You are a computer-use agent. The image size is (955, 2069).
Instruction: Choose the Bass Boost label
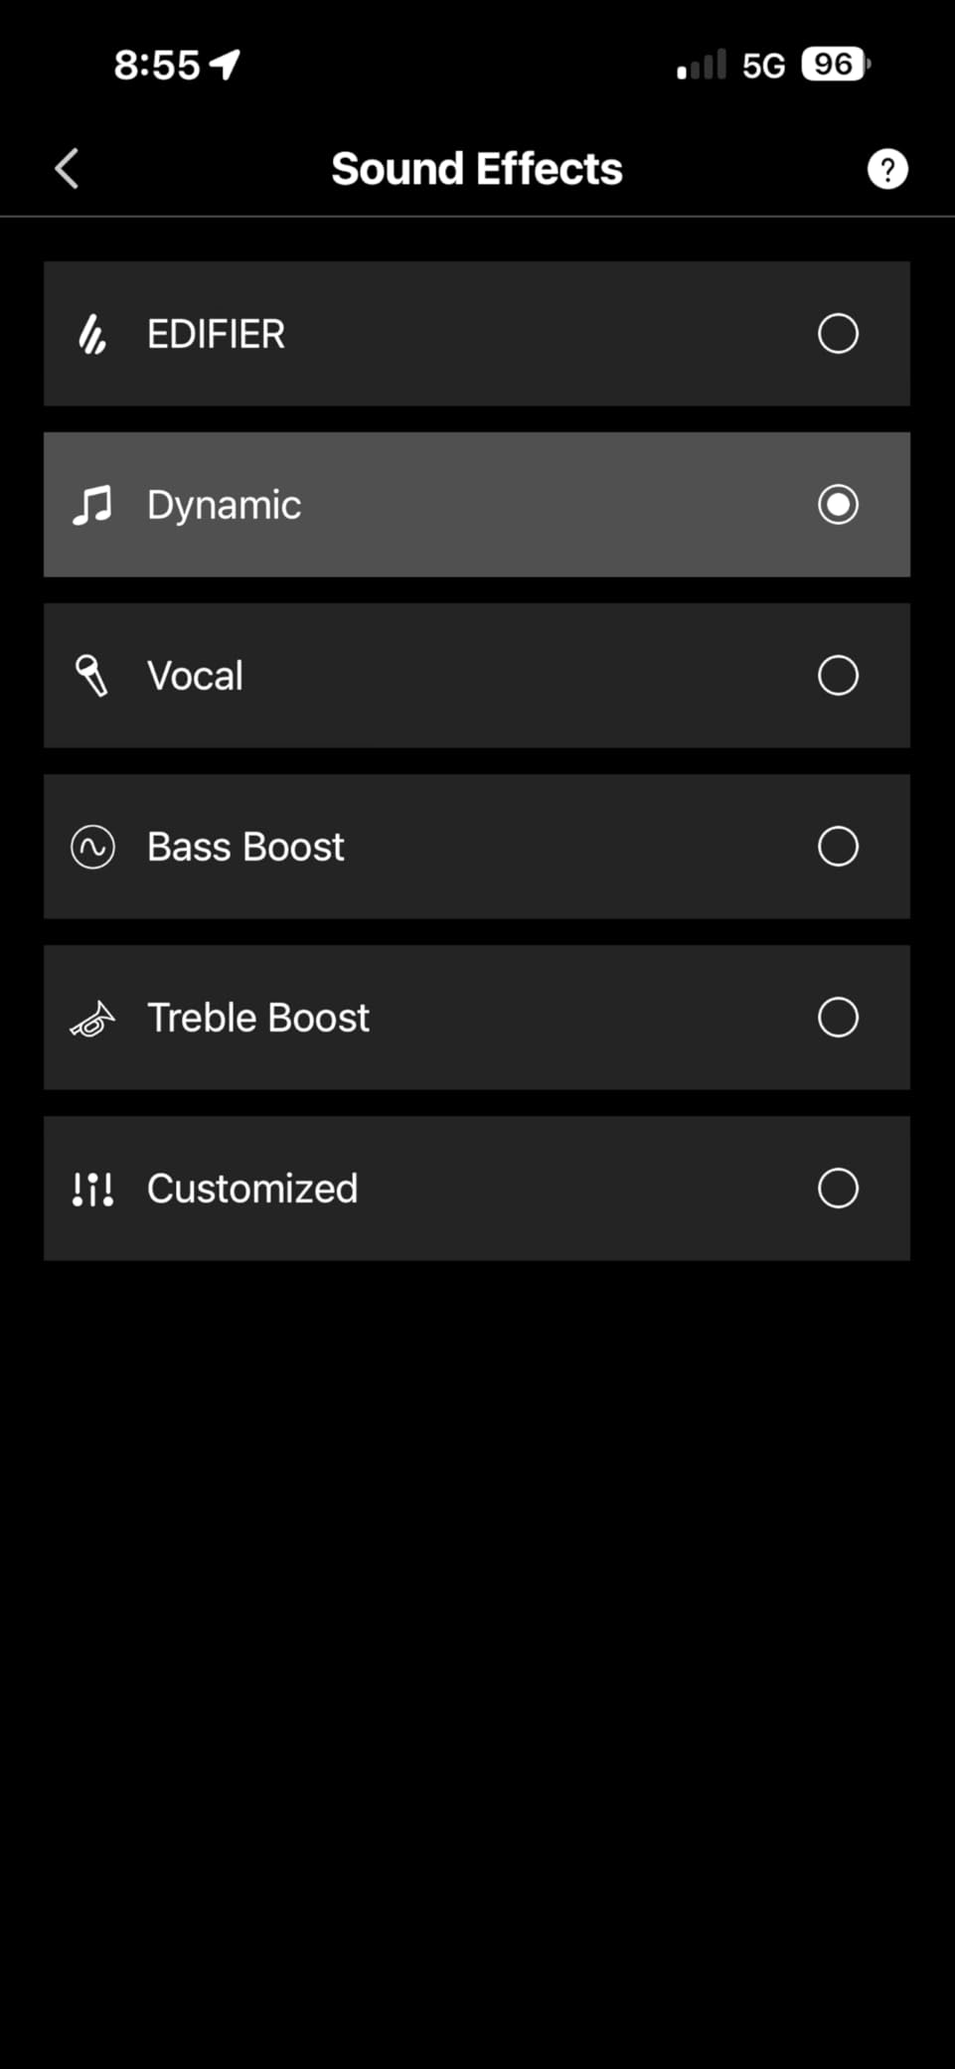pos(245,847)
